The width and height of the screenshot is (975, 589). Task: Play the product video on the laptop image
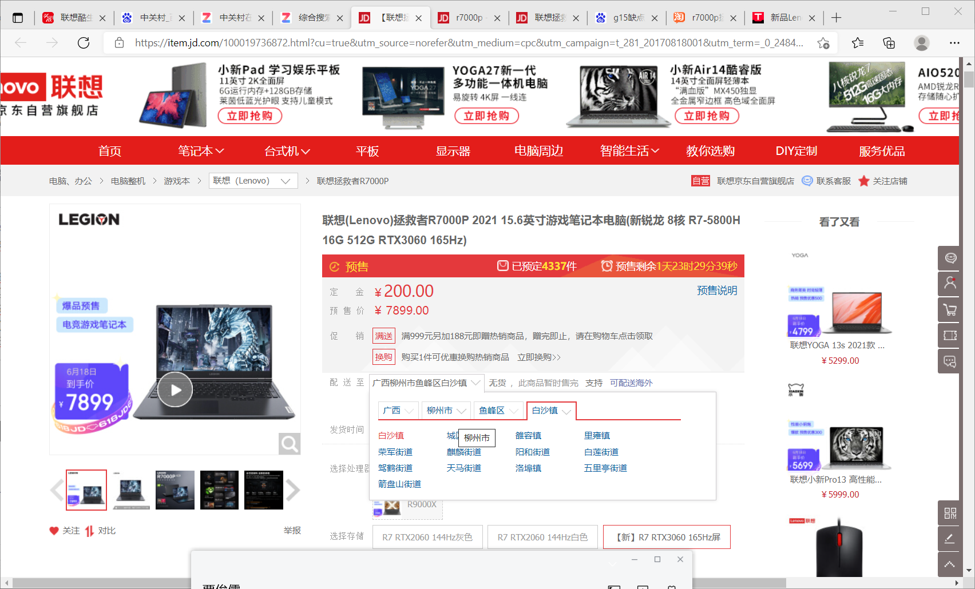(175, 389)
